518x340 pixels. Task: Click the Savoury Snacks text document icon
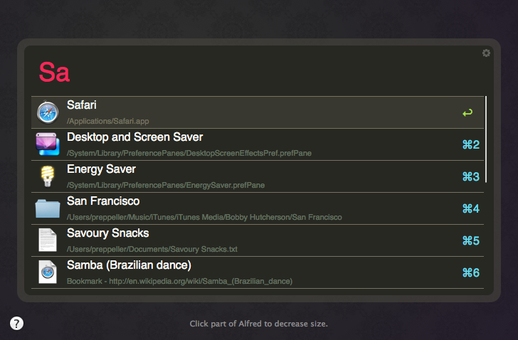(48, 240)
